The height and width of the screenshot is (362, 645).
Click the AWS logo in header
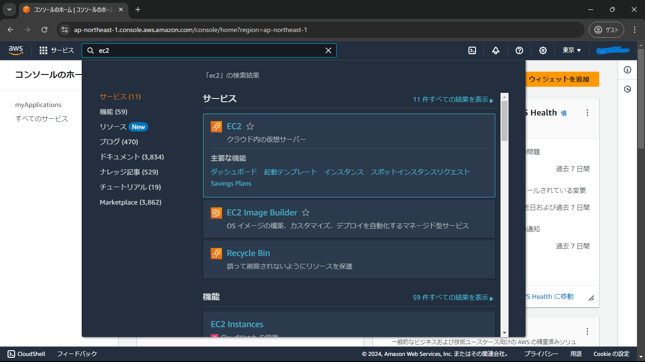tap(16, 50)
